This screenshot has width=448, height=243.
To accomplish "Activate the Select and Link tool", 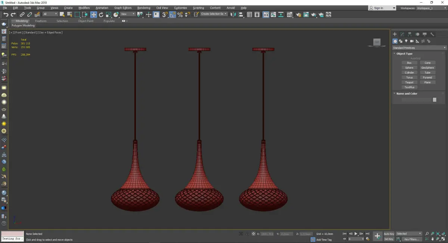I will (x=22, y=15).
